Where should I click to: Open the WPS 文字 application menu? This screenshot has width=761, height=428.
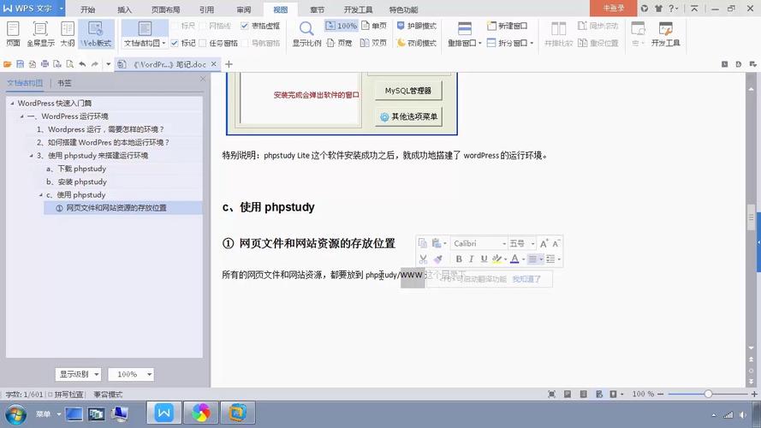(33, 9)
